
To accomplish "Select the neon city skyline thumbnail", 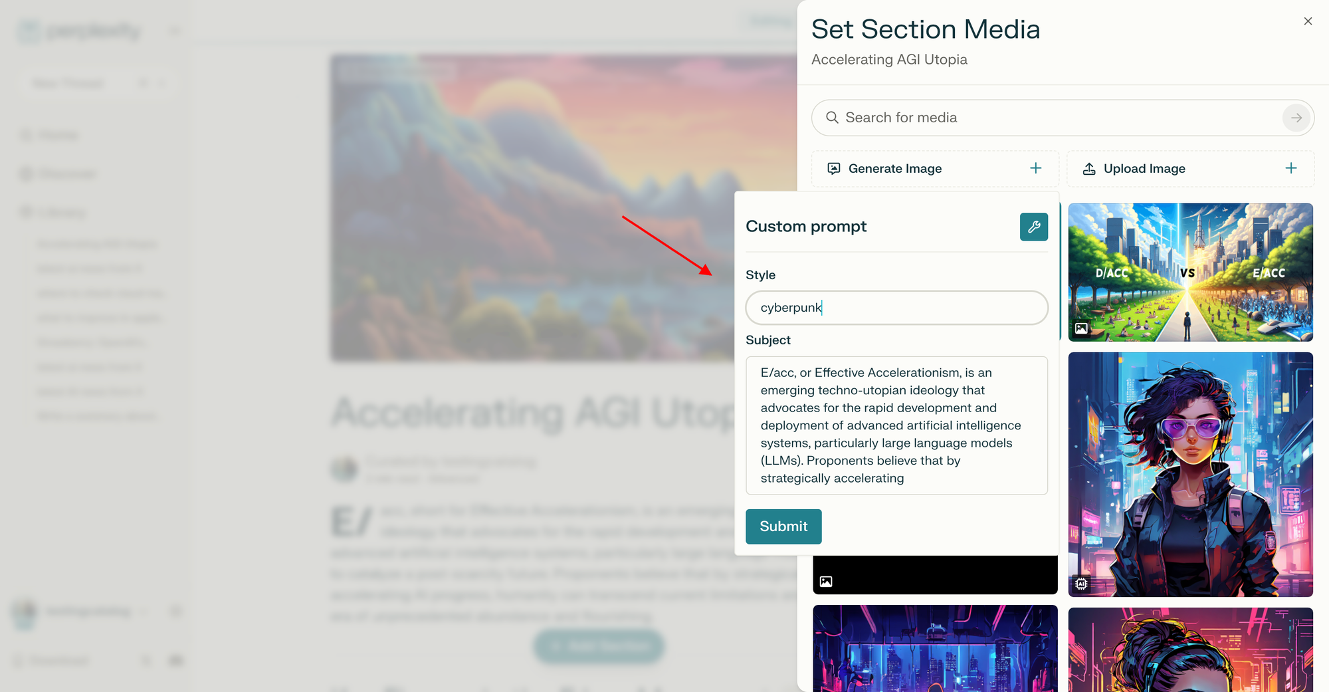I will (x=935, y=648).
